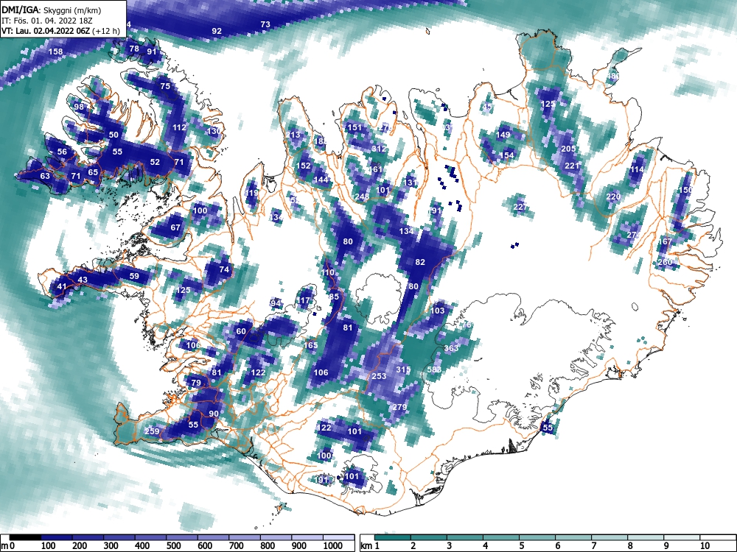Click the map value "114"

point(638,169)
